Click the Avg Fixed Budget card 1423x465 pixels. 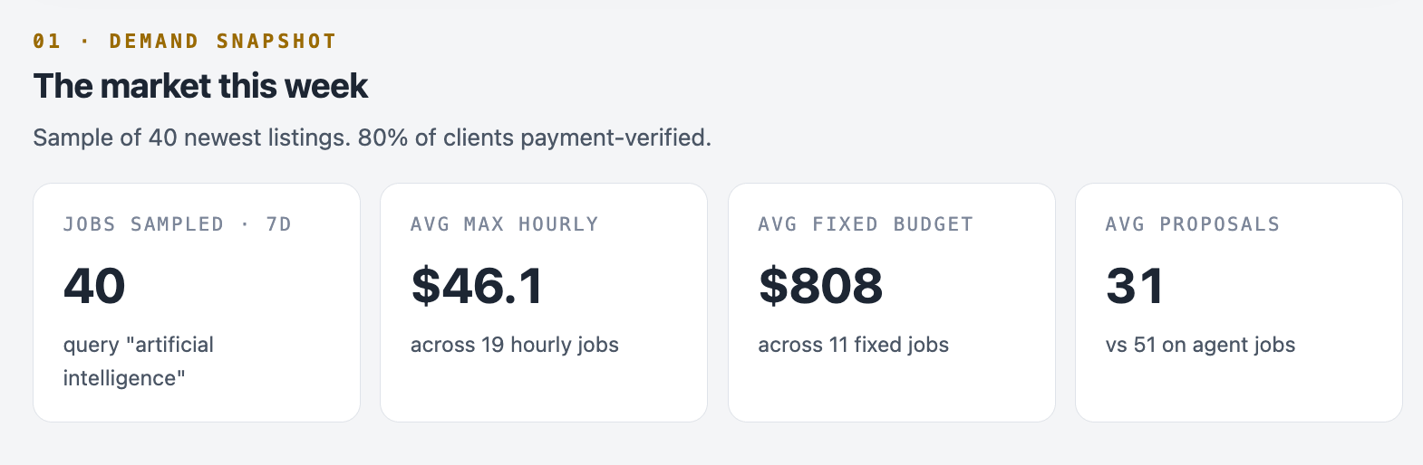[892, 302]
